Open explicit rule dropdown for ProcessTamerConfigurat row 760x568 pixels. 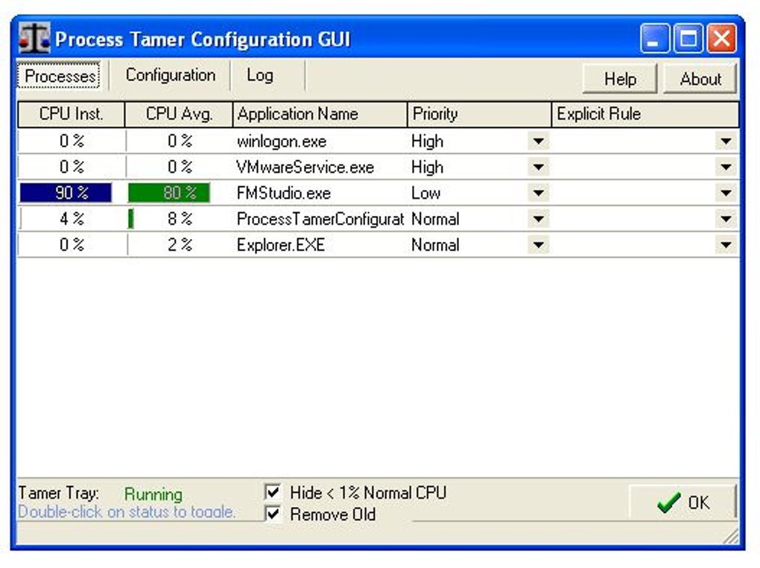726,219
